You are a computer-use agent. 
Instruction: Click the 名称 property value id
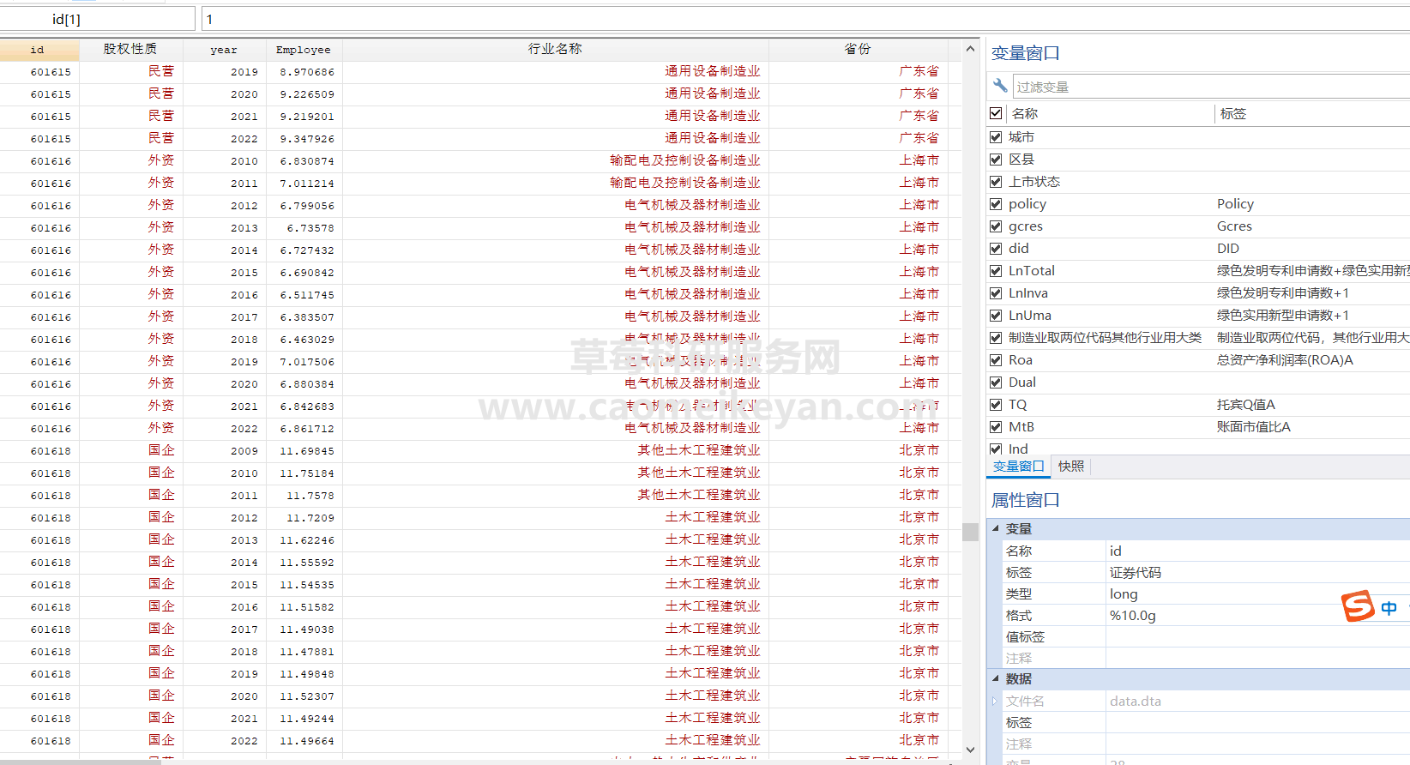(1115, 551)
